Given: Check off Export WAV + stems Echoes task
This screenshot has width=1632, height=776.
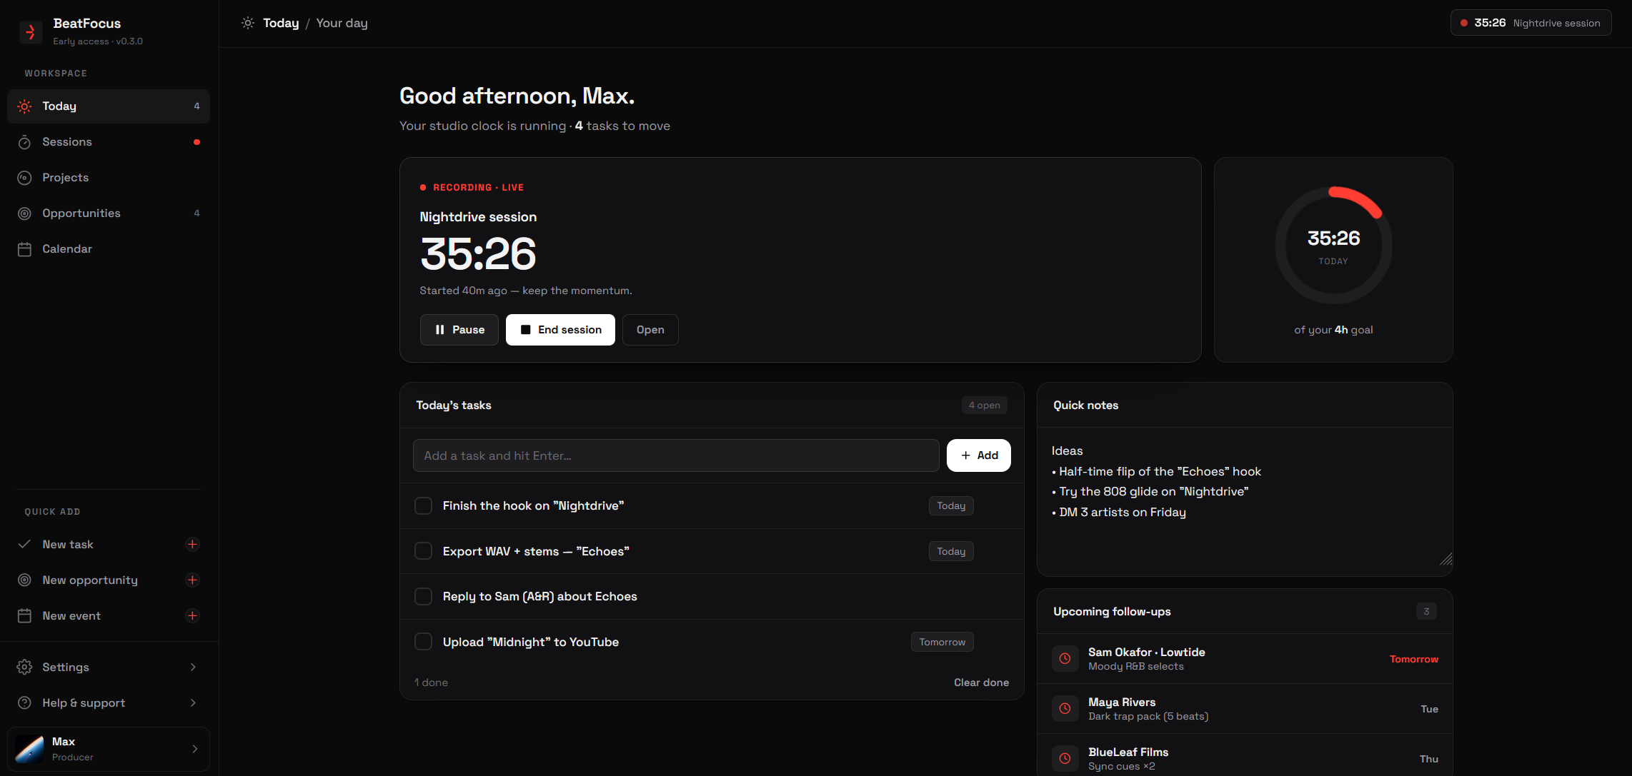Looking at the screenshot, I should 423,551.
